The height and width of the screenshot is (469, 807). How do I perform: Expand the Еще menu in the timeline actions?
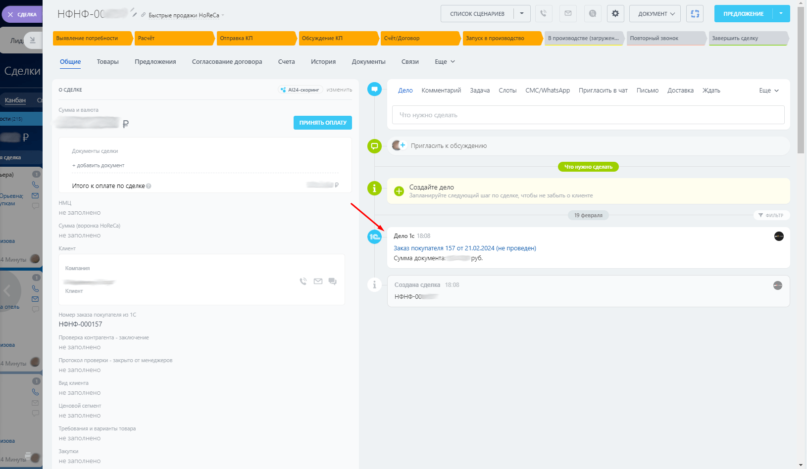coord(769,91)
